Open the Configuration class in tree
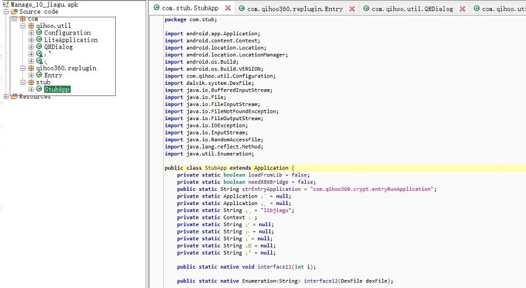The width and height of the screenshot is (526, 288). (67, 33)
